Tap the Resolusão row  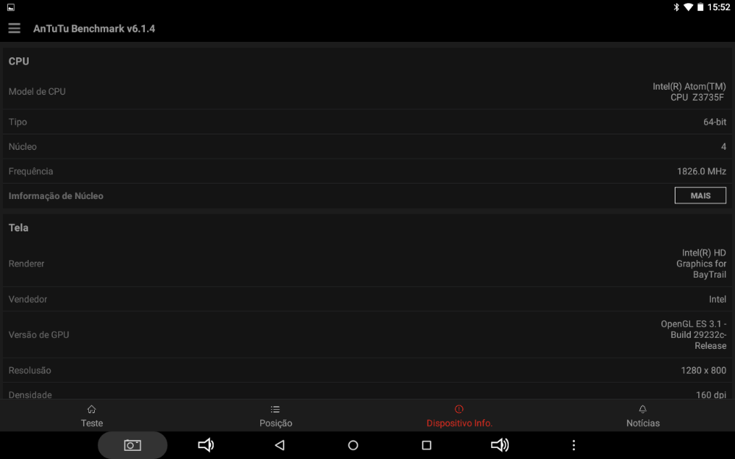tap(367, 370)
